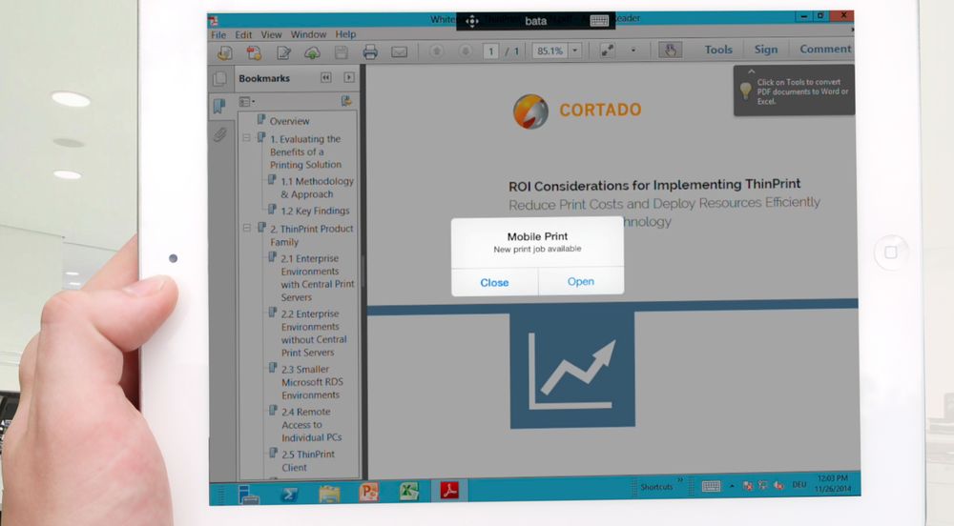This screenshot has width=954, height=526.
Task: Click the page number input field
Action: 491,51
